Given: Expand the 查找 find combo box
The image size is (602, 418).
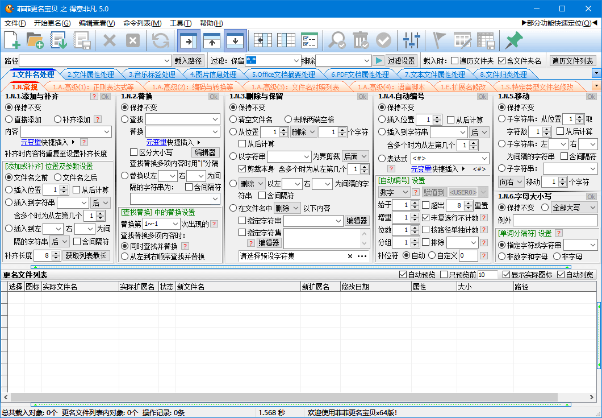Looking at the screenshot, I should click(x=215, y=119).
